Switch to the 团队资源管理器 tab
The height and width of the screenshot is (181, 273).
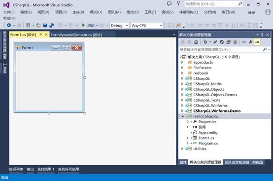pyautogui.click(x=237, y=162)
